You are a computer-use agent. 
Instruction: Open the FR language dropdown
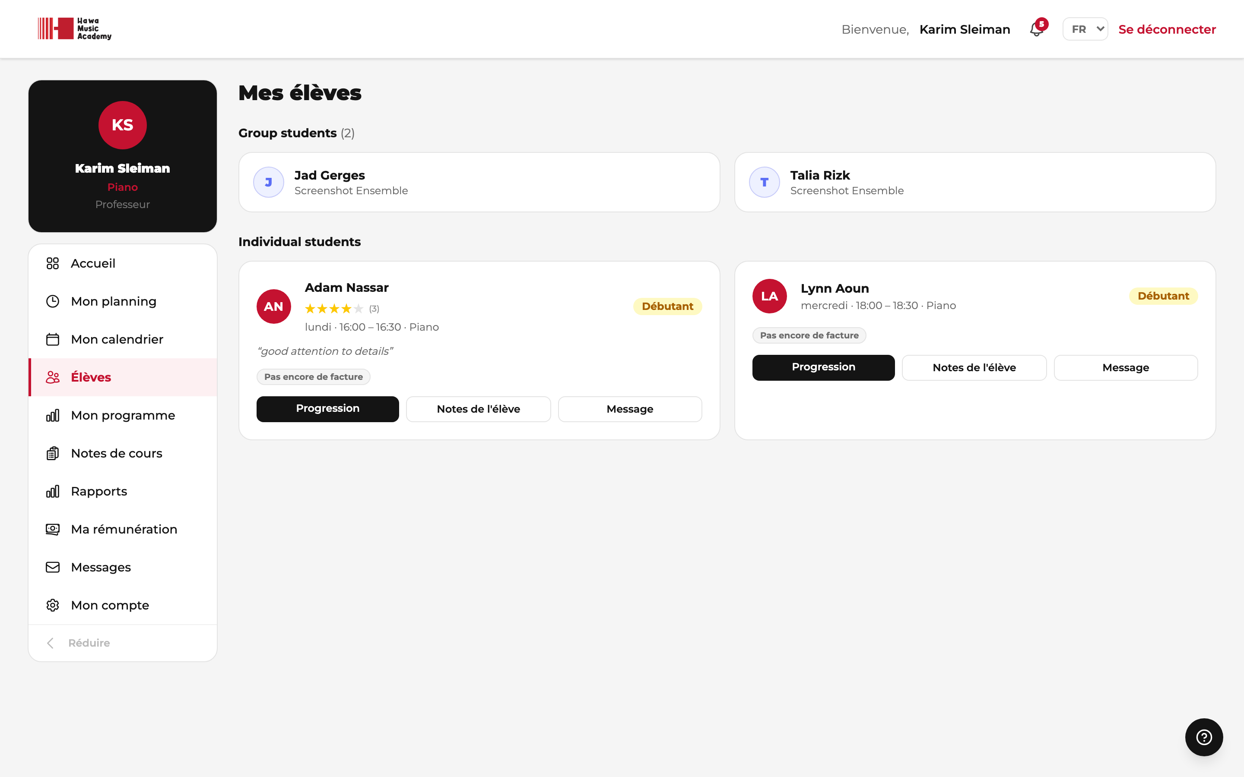click(x=1085, y=29)
